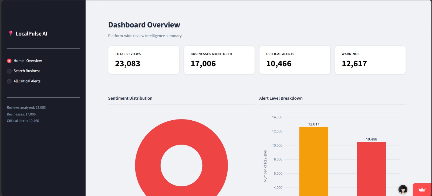Click the LocalPulse AI pin icon

11,33
